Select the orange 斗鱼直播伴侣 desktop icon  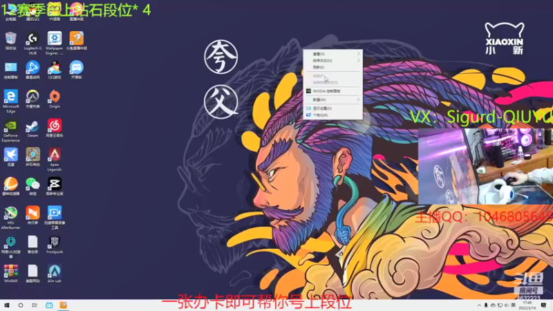(77, 41)
